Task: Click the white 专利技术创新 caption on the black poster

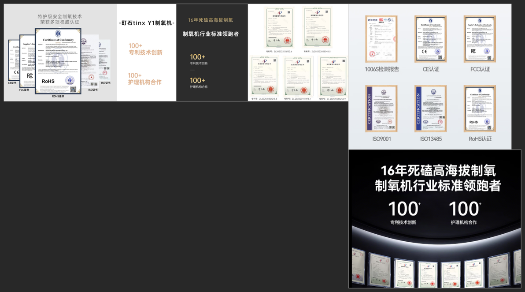Action: pos(403,222)
